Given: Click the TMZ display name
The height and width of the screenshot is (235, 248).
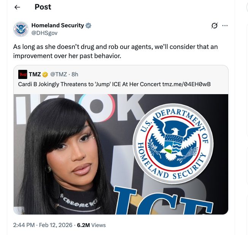Looking at the screenshot, I should coord(35,74).
